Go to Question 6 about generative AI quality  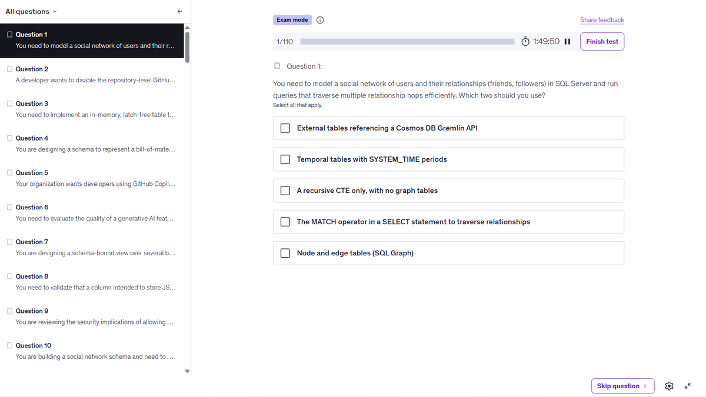click(x=91, y=213)
